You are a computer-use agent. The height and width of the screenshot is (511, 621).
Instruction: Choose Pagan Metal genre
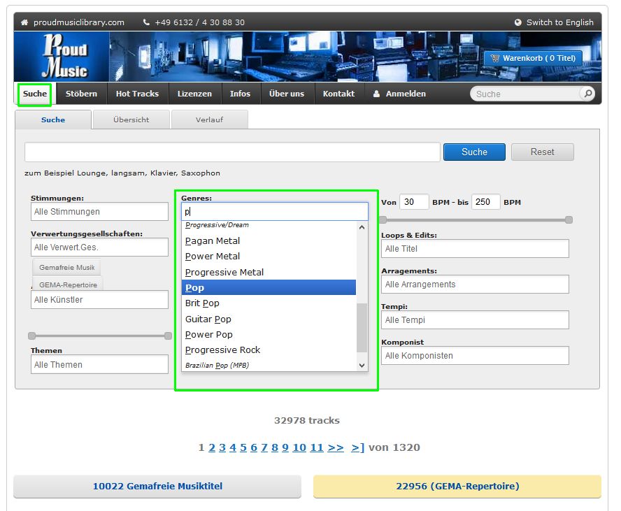point(269,240)
